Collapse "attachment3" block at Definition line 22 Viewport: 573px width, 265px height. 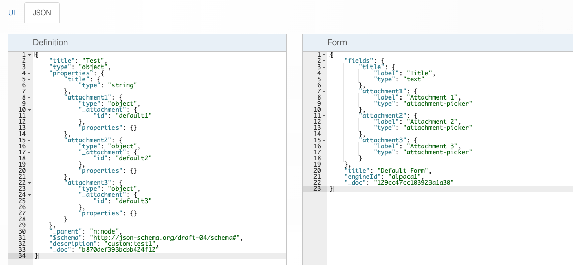click(x=29, y=183)
